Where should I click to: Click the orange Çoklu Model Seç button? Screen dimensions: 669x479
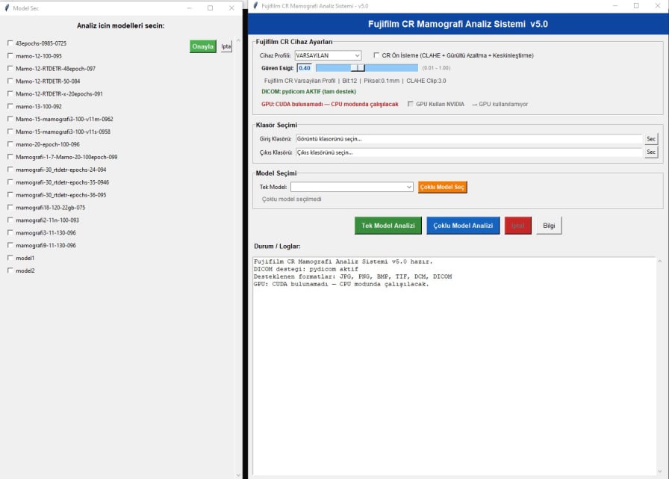(x=443, y=187)
